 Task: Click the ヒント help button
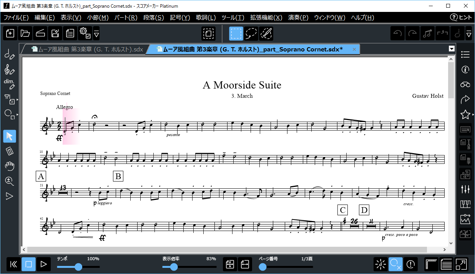coord(461,18)
